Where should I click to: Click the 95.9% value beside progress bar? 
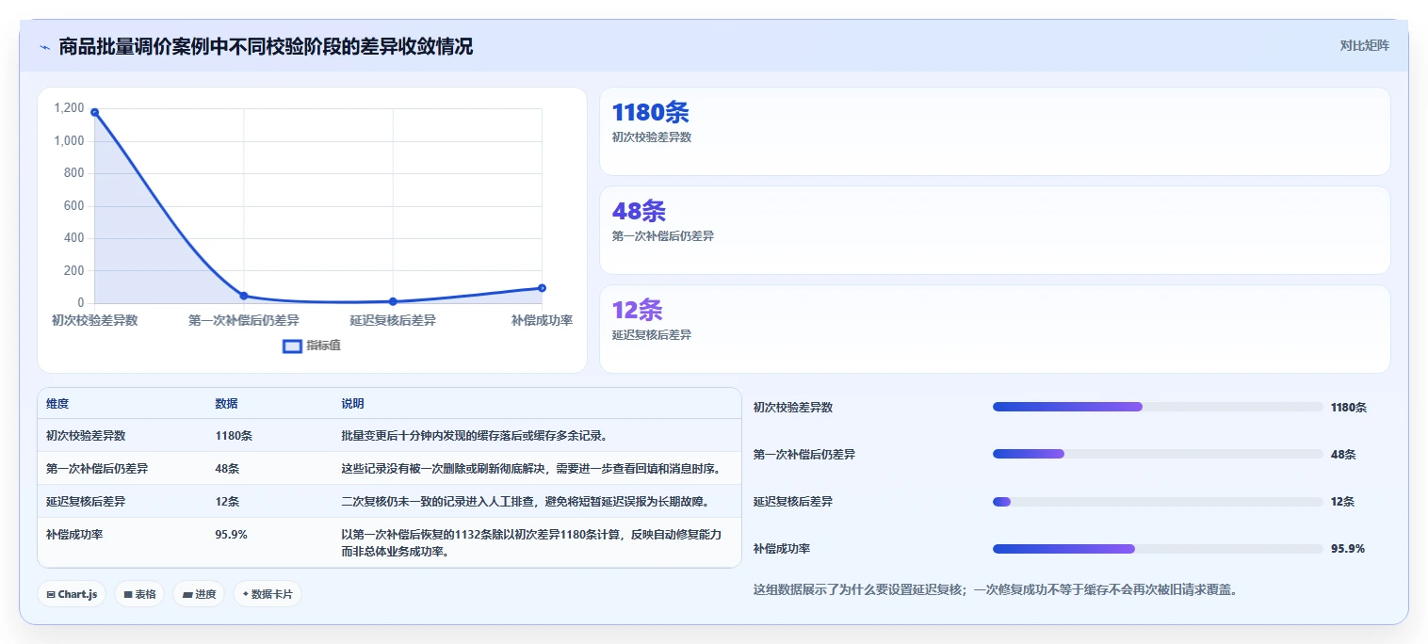click(x=1348, y=548)
